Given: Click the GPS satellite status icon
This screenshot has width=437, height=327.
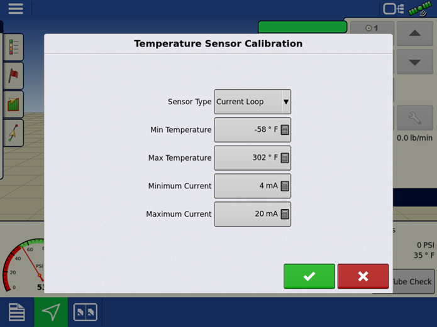Looking at the screenshot, I should tap(420, 9).
